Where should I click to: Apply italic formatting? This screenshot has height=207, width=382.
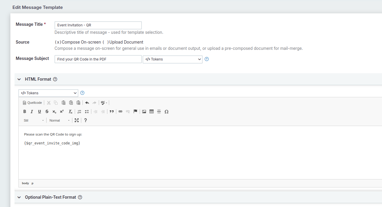[32, 112]
